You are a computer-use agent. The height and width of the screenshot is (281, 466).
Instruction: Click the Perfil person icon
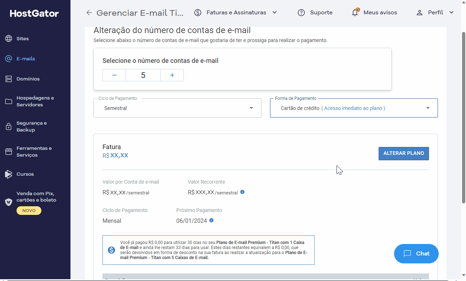coord(419,13)
